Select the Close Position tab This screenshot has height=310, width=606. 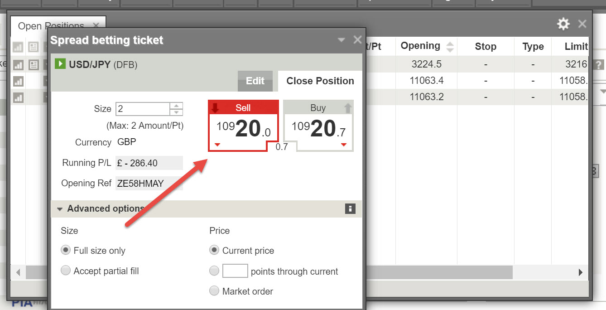320,81
